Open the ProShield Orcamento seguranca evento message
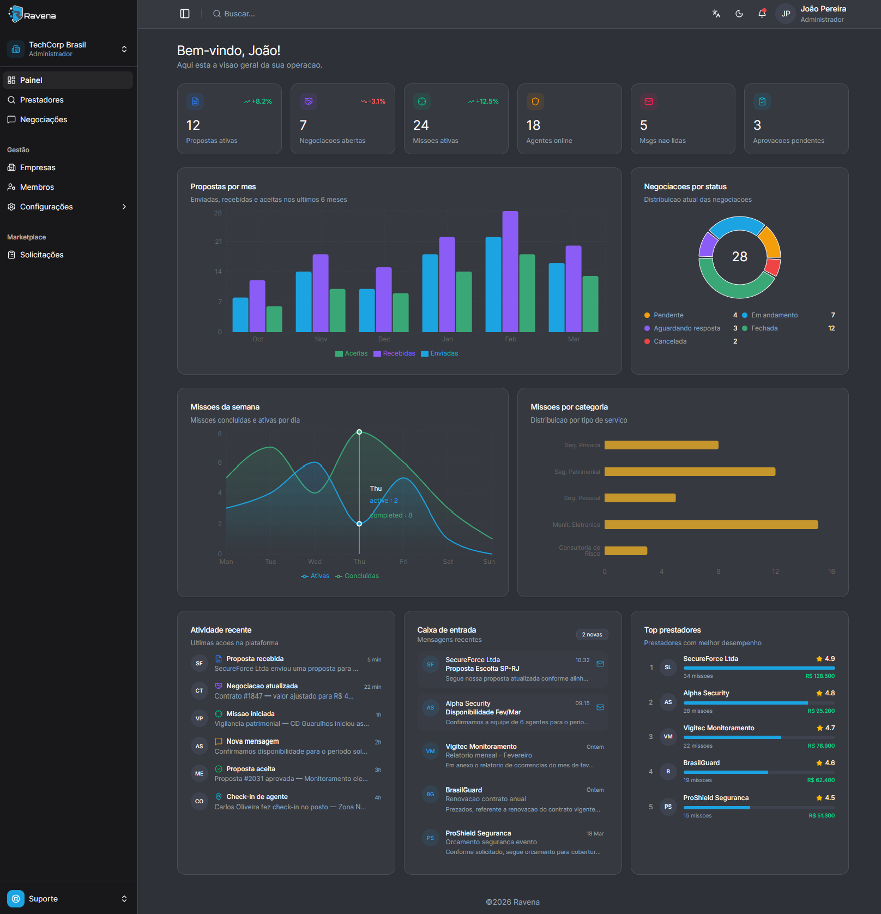The height and width of the screenshot is (914, 881). coord(513,843)
